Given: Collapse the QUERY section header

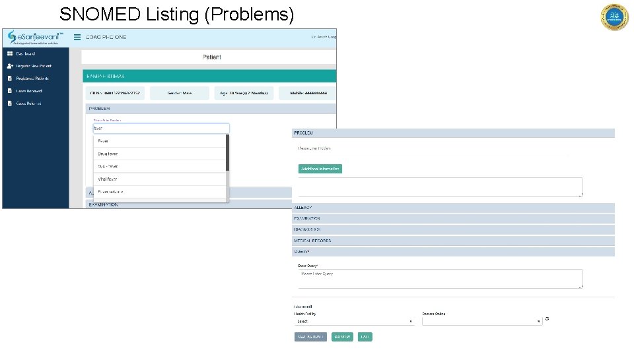Looking at the screenshot, I should [x=453, y=252].
